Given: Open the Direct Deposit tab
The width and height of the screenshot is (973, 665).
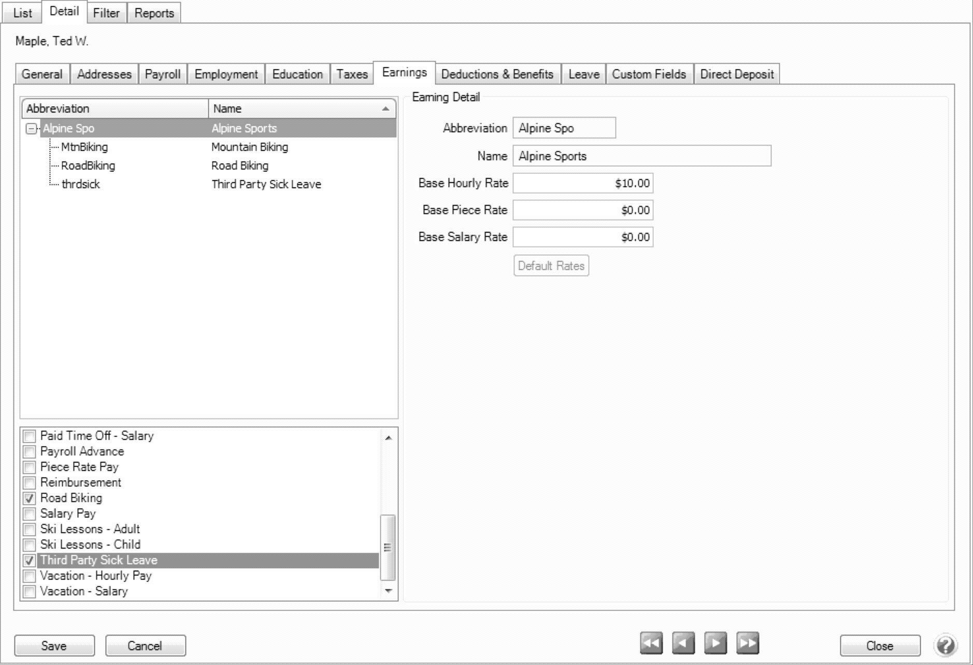Looking at the screenshot, I should tap(736, 74).
